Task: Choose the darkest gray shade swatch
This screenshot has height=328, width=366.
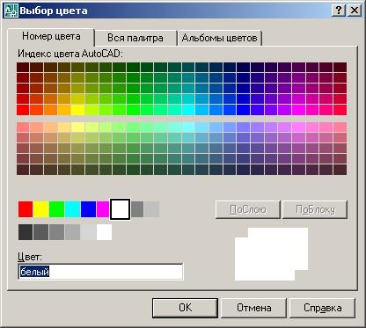Action: point(26,232)
